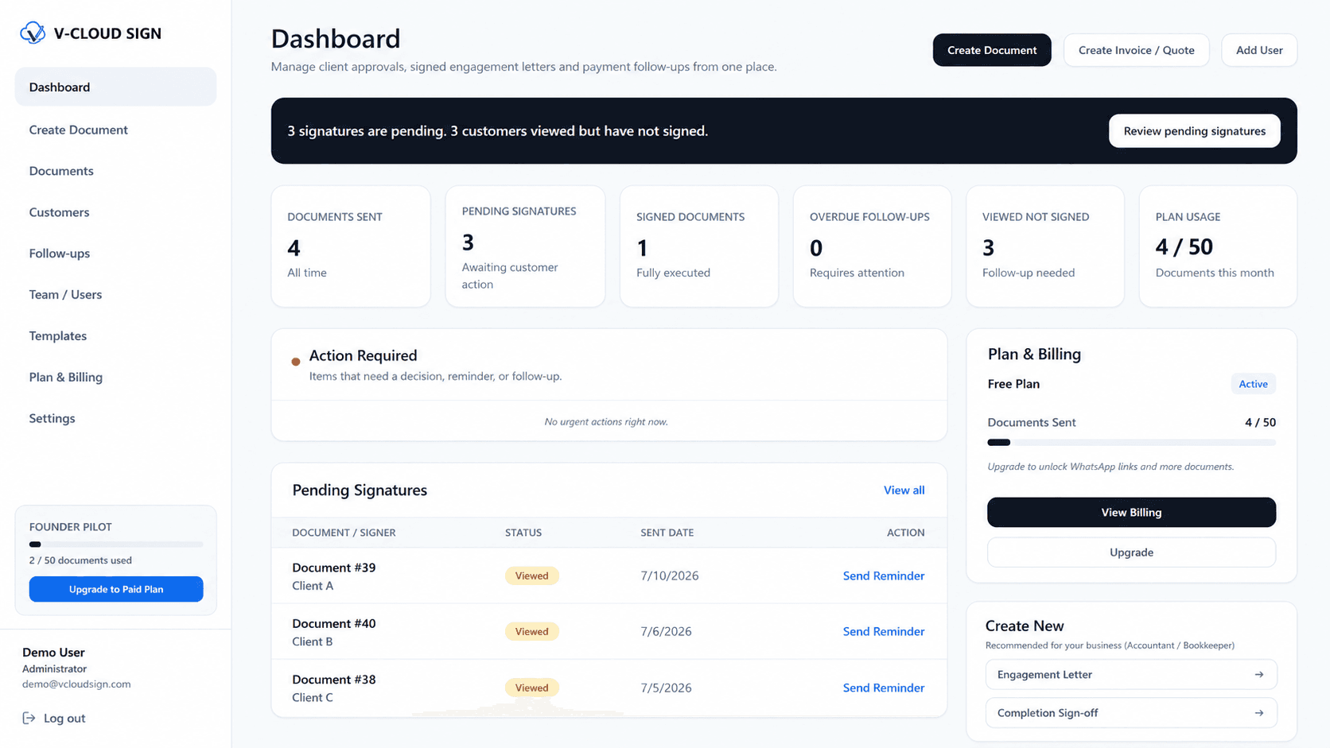Click the arrow on Engagement Letter row

pyautogui.click(x=1258, y=674)
